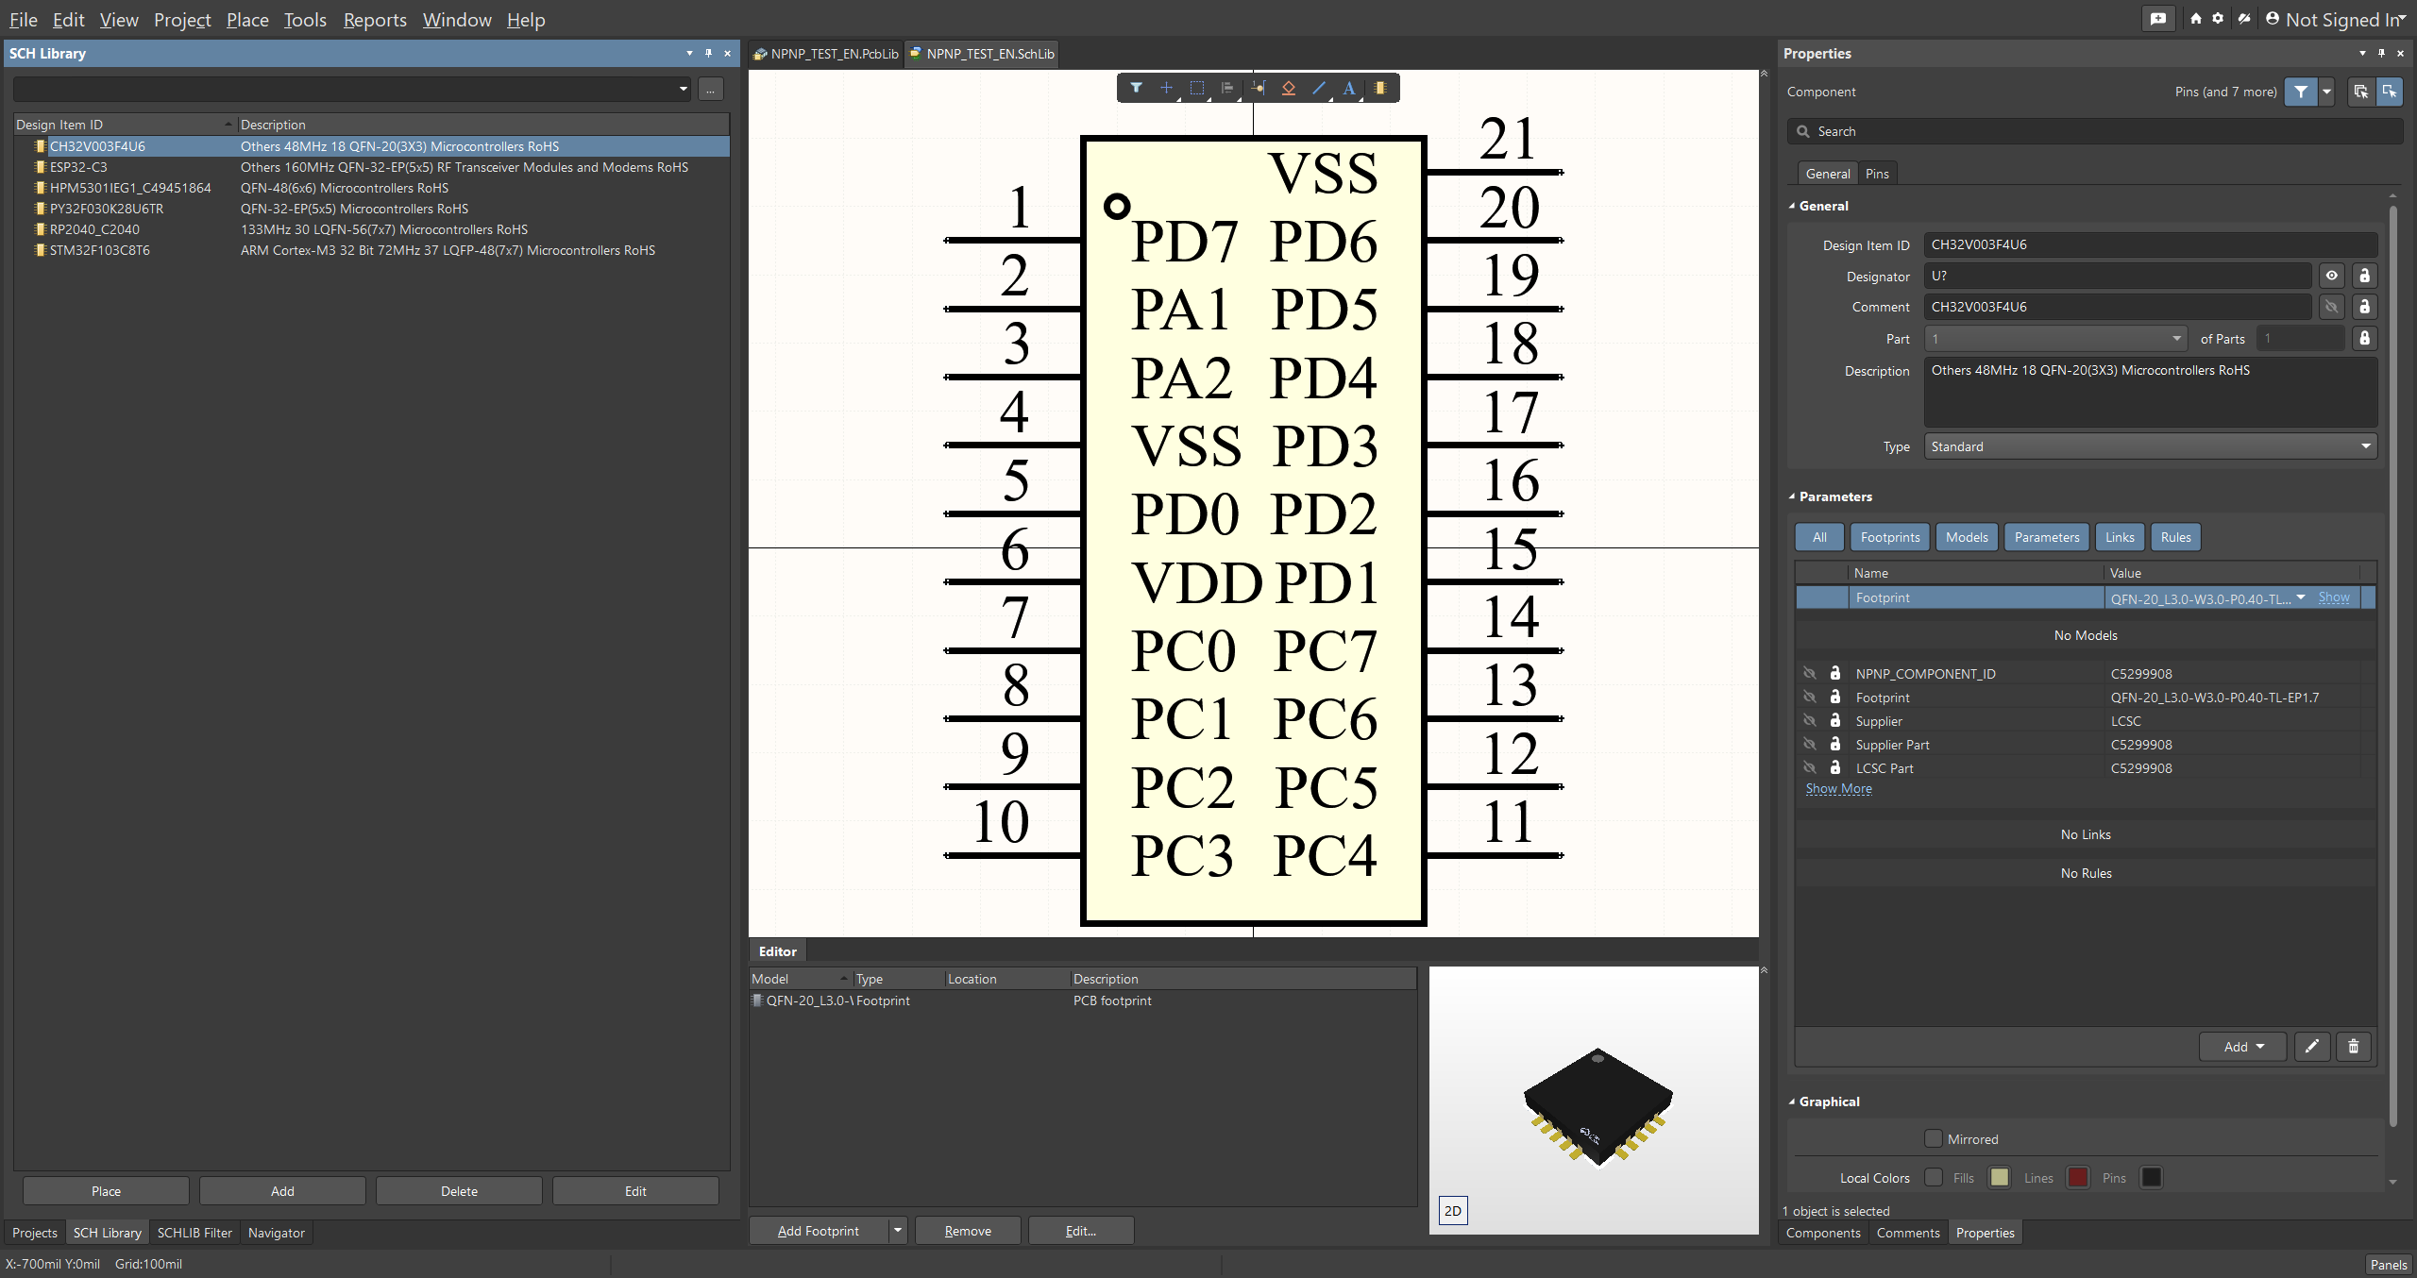Open the SCHLIB Filter panel tab
This screenshot has width=2417, height=1278.
coord(194,1232)
